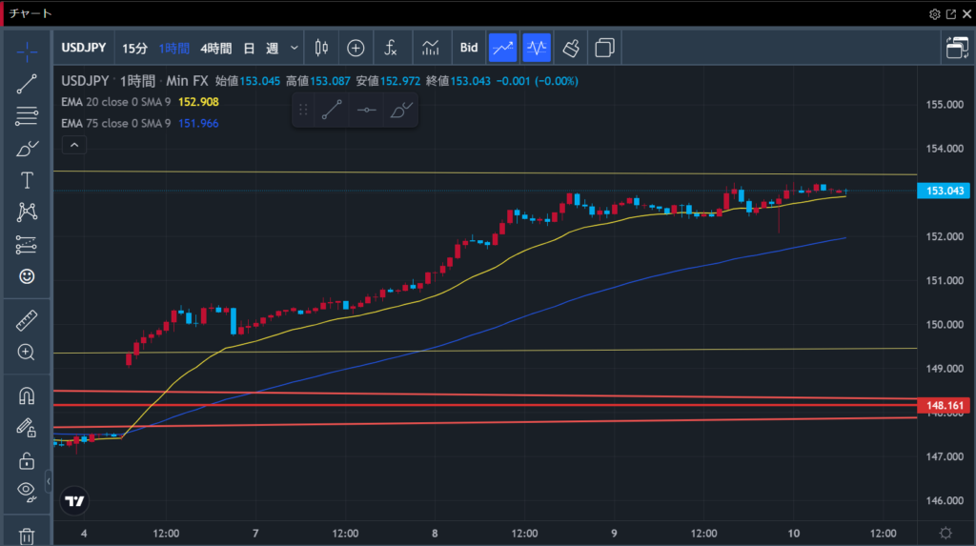The height and width of the screenshot is (546, 976).
Task: Toggle magnet mode snapping
Action: click(x=27, y=395)
